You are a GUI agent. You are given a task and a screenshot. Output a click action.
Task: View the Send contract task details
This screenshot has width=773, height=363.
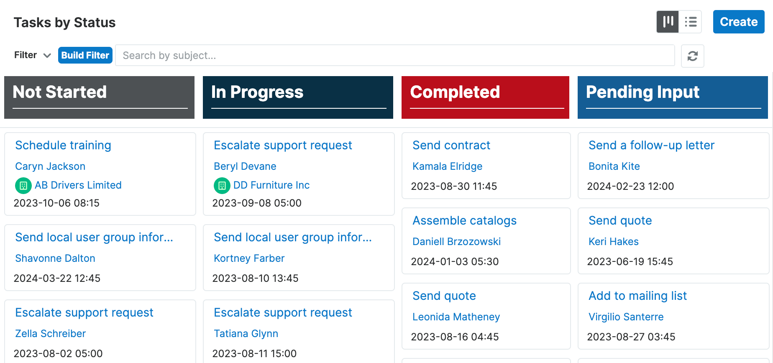pyautogui.click(x=451, y=145)
